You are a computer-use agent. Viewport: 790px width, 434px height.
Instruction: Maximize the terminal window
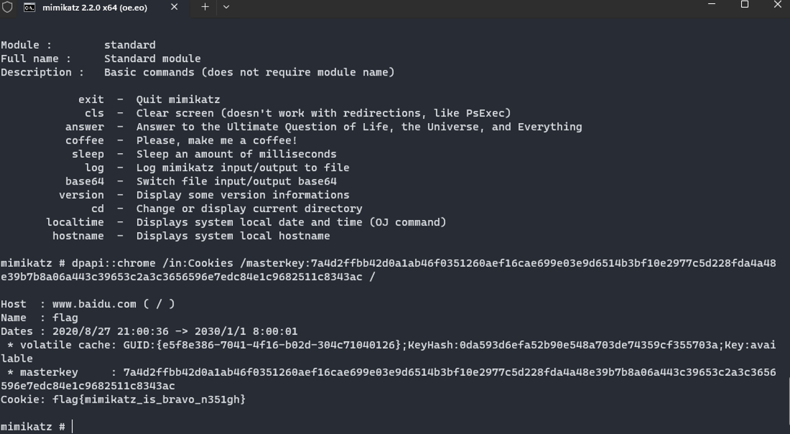click(x=744, y=5)
